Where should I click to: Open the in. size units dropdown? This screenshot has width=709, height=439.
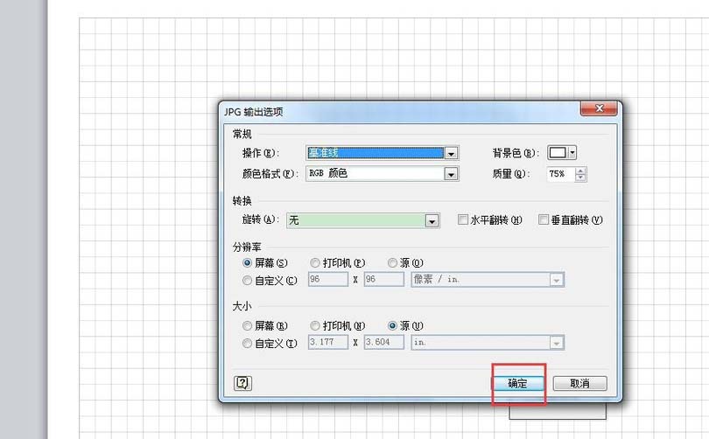click(x=488, y=342)
